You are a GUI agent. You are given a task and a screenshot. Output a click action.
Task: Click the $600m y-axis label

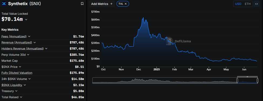95,20
